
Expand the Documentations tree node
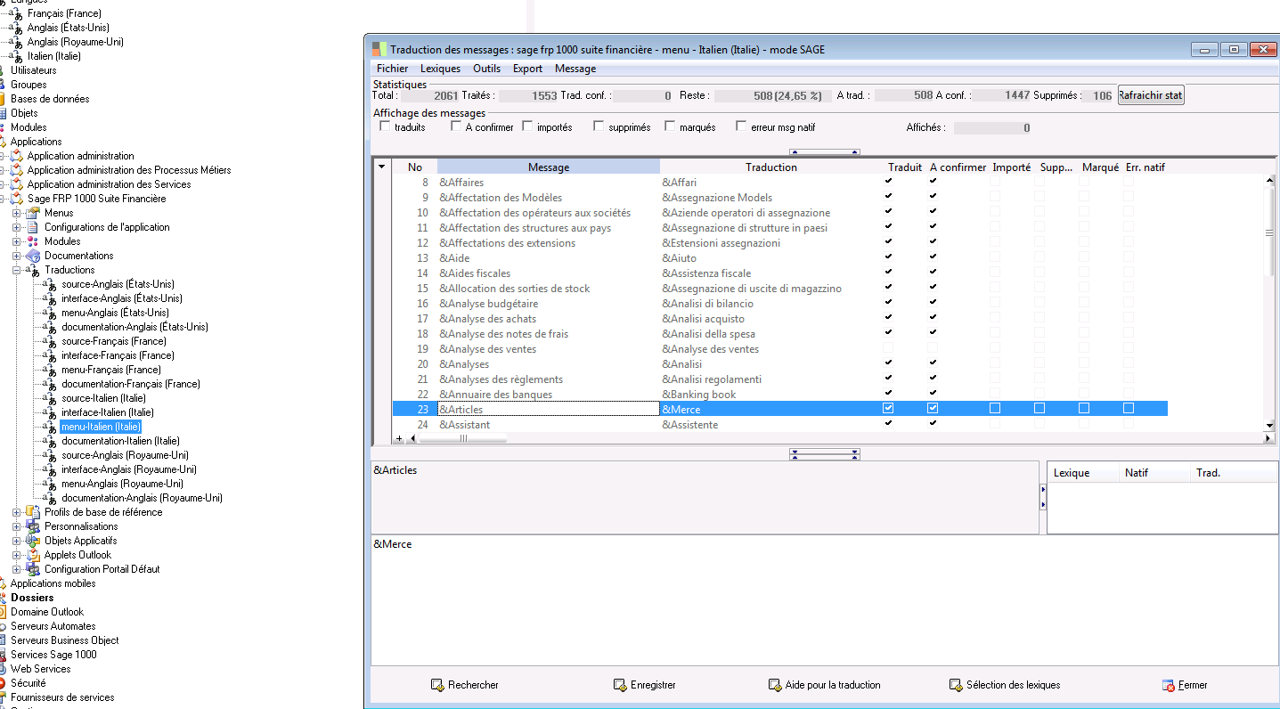point(16,256)
